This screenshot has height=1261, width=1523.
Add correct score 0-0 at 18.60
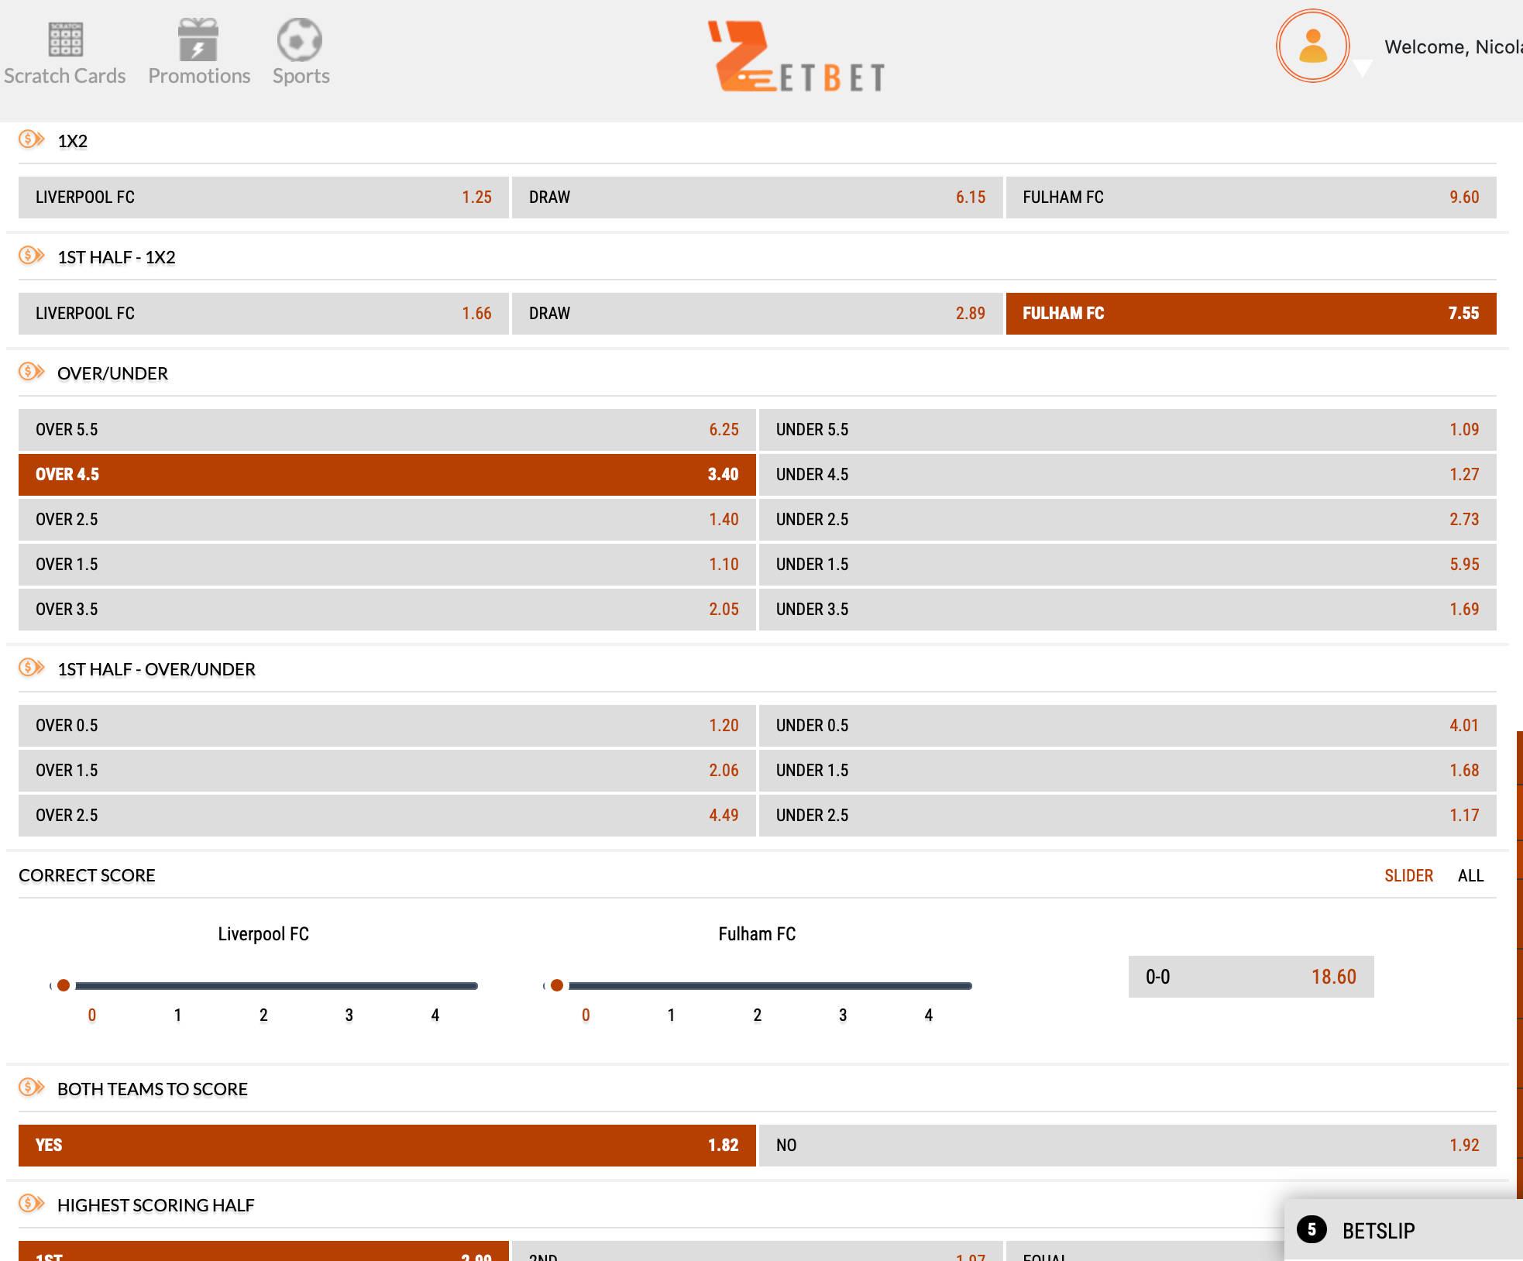click(1251, 977)
